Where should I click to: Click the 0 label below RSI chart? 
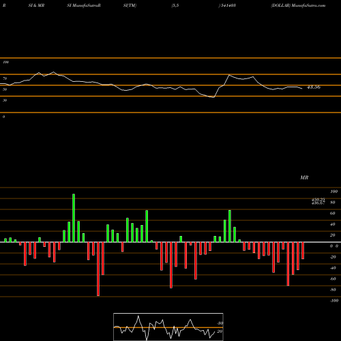tap(3, 117)
